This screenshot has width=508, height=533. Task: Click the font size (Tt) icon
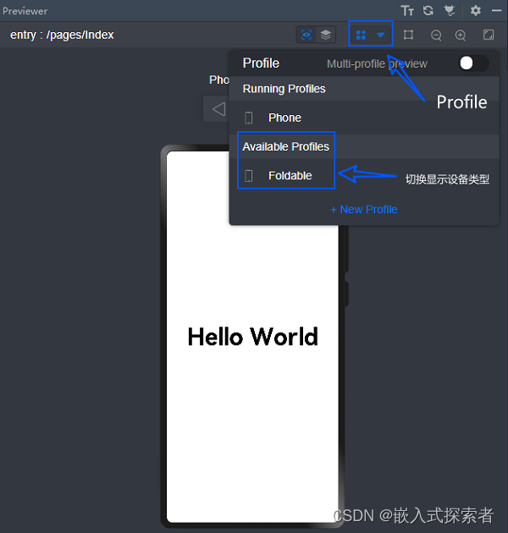click(x=407, y=11)
